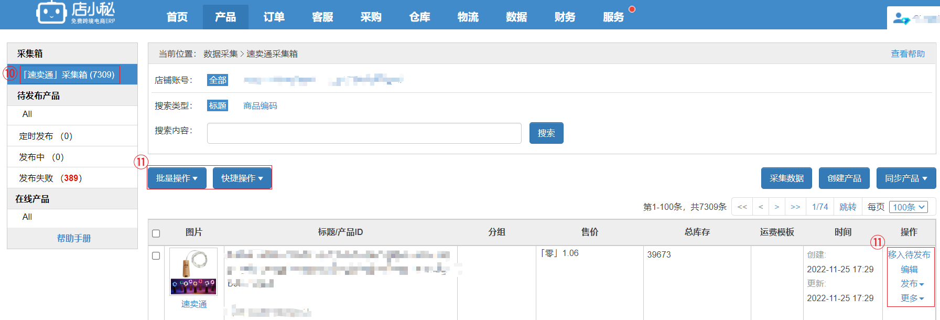
Task: Go to first page with << button
Action: [x=742, y=207]
